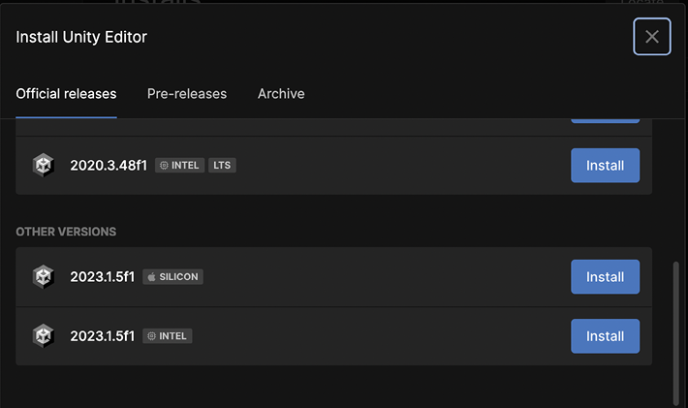Switch to the Official releases tab
This screenshot has height=408, width=688.
pos(66,94)
